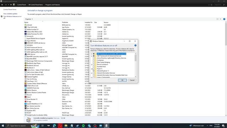Refresh the Programs and Features address bar
Image resolution: width=227 pixels, height=128 pixels.
[x=211, y=5]
